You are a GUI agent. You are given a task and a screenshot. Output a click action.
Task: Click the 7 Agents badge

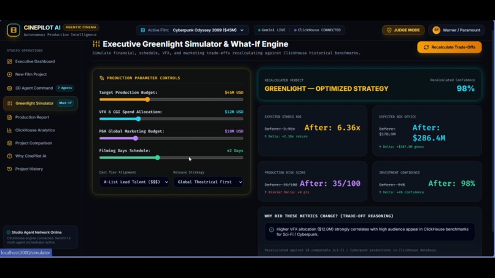pyautogui.click(x=64, y=88)
